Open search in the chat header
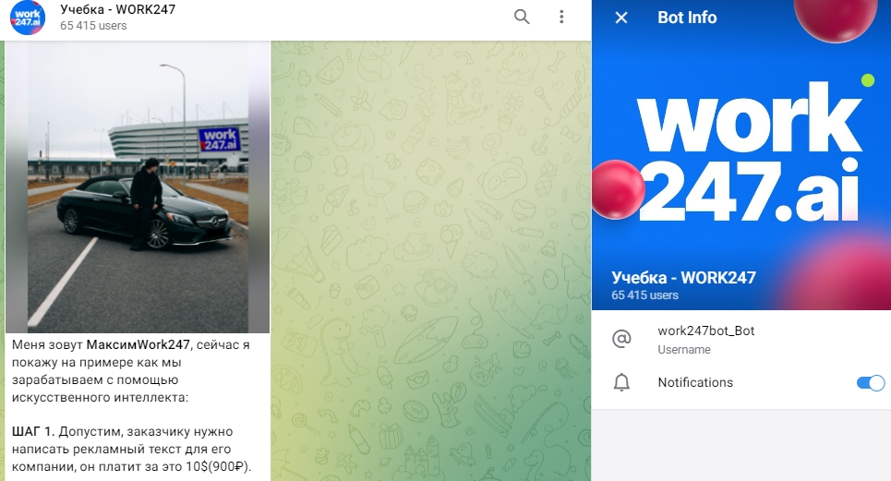Viewport: 891px width, 481px height. 522,17
